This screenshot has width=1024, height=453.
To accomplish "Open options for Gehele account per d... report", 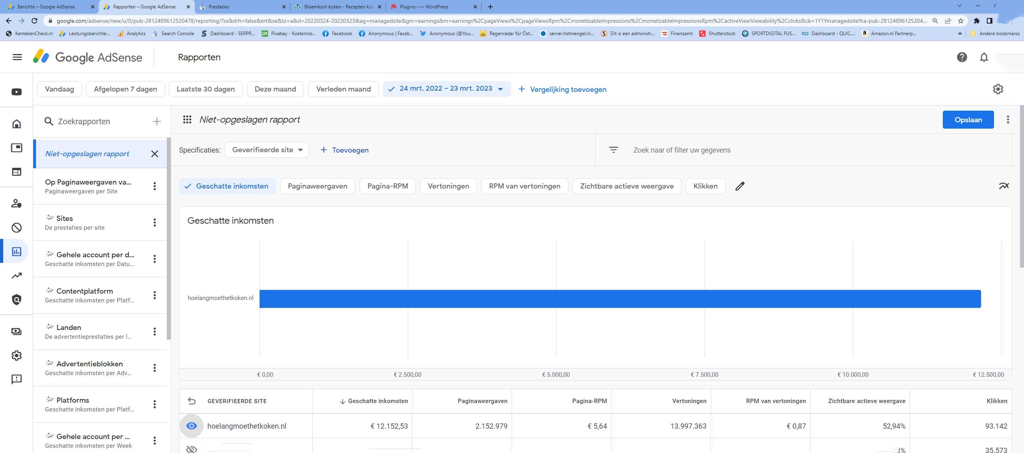I will 154,259.
